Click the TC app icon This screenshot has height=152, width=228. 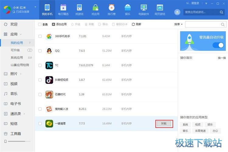tap(49, 65)
